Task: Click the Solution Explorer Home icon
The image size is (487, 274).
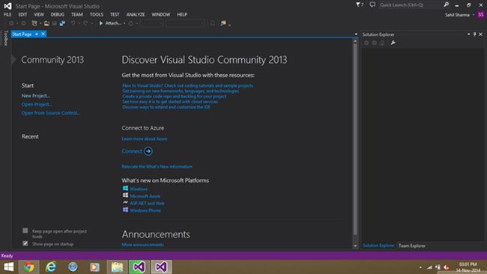Action: point(382,43)
